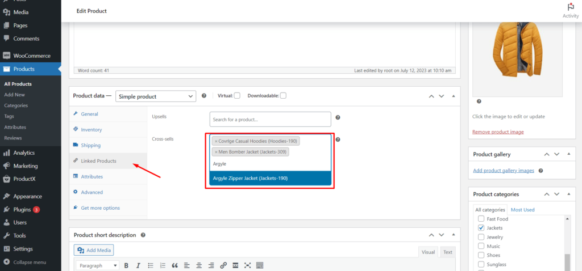Switch to the Most Used categories tab
Viewport: 582px width, 271px height.
point(523,210)
